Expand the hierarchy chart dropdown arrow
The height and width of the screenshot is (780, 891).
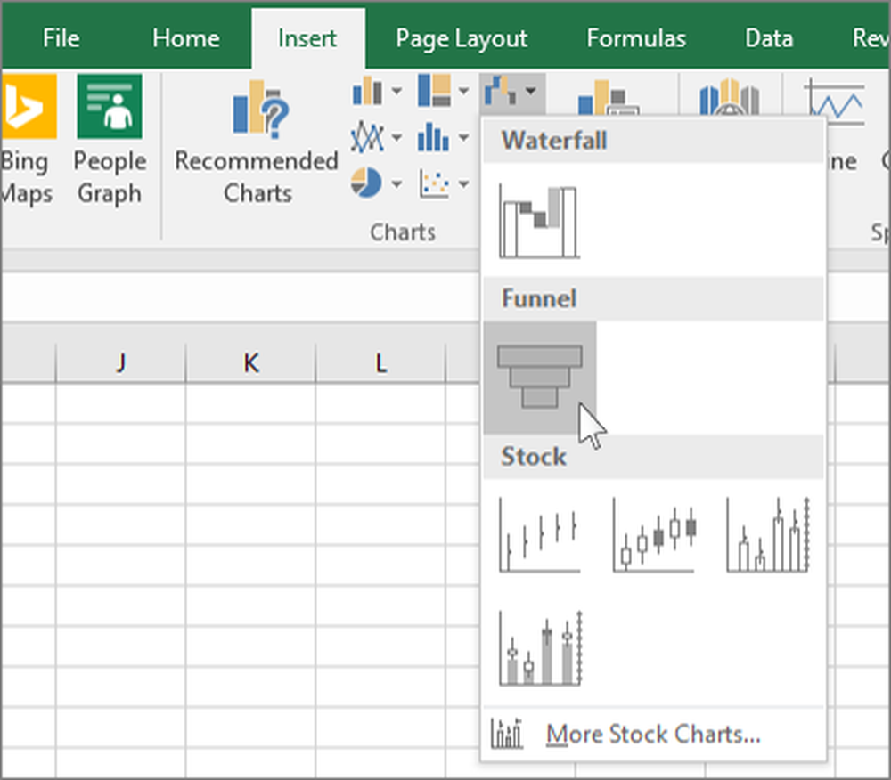(x=463, y=91)
